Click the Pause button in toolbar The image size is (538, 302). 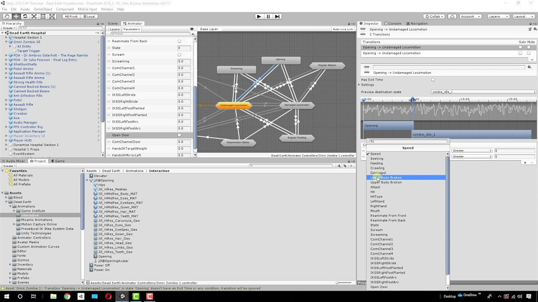pyautogui.click(x=268, y=16)
